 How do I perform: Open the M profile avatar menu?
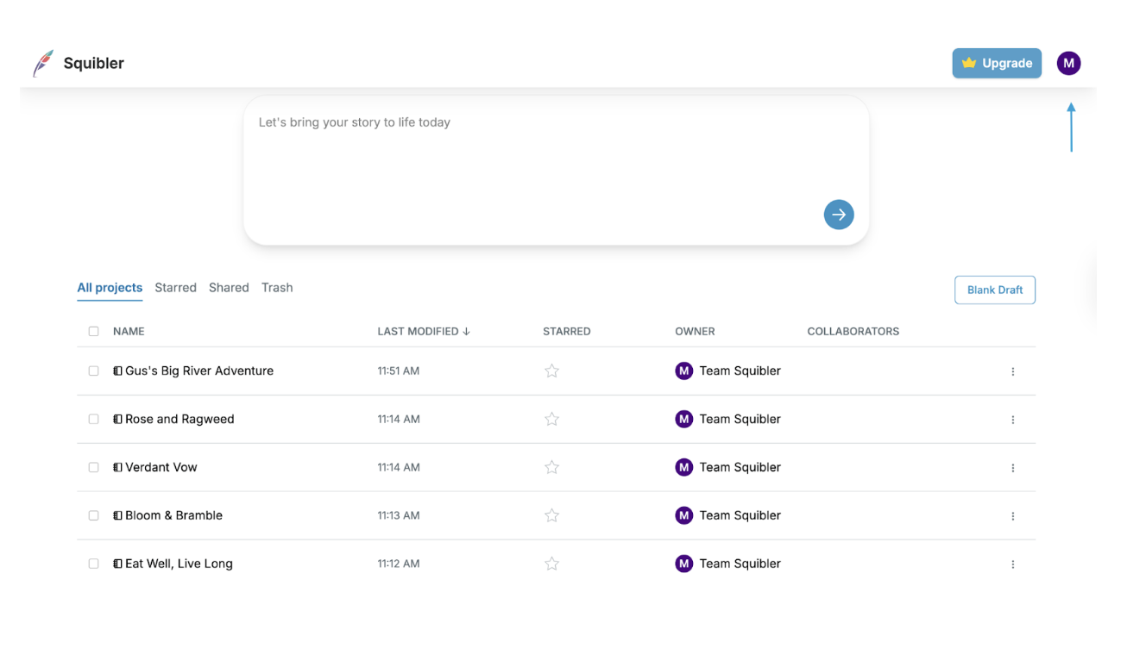pyautogui.click(x=1068, y=63)
